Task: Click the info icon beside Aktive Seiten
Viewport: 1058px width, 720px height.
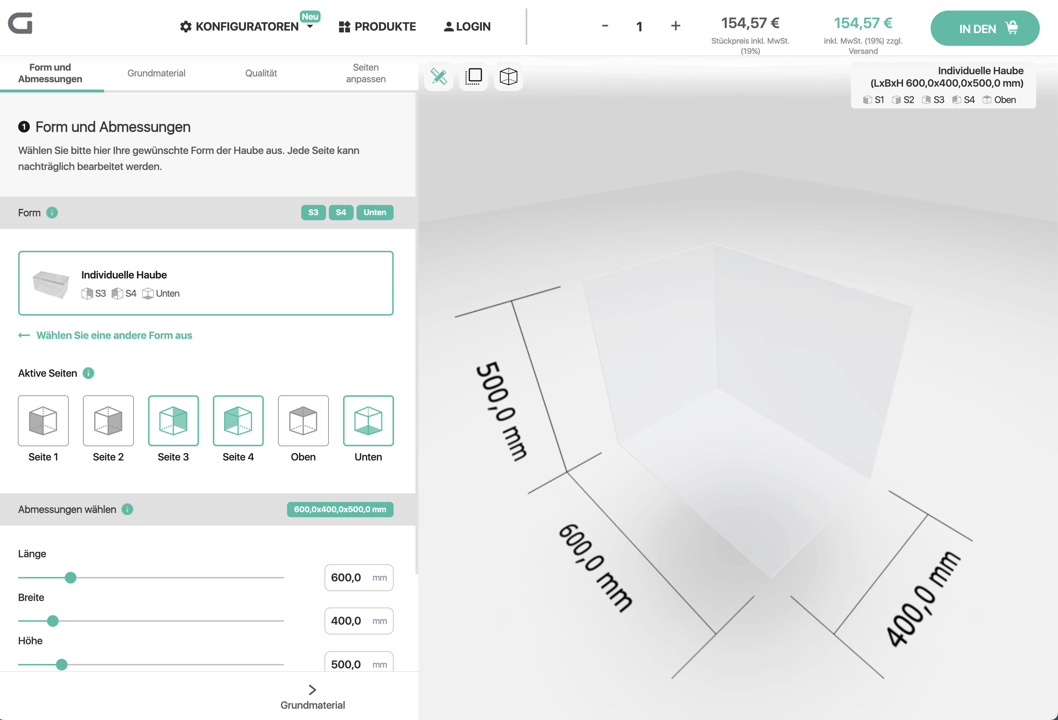Action: pos(88,373)
